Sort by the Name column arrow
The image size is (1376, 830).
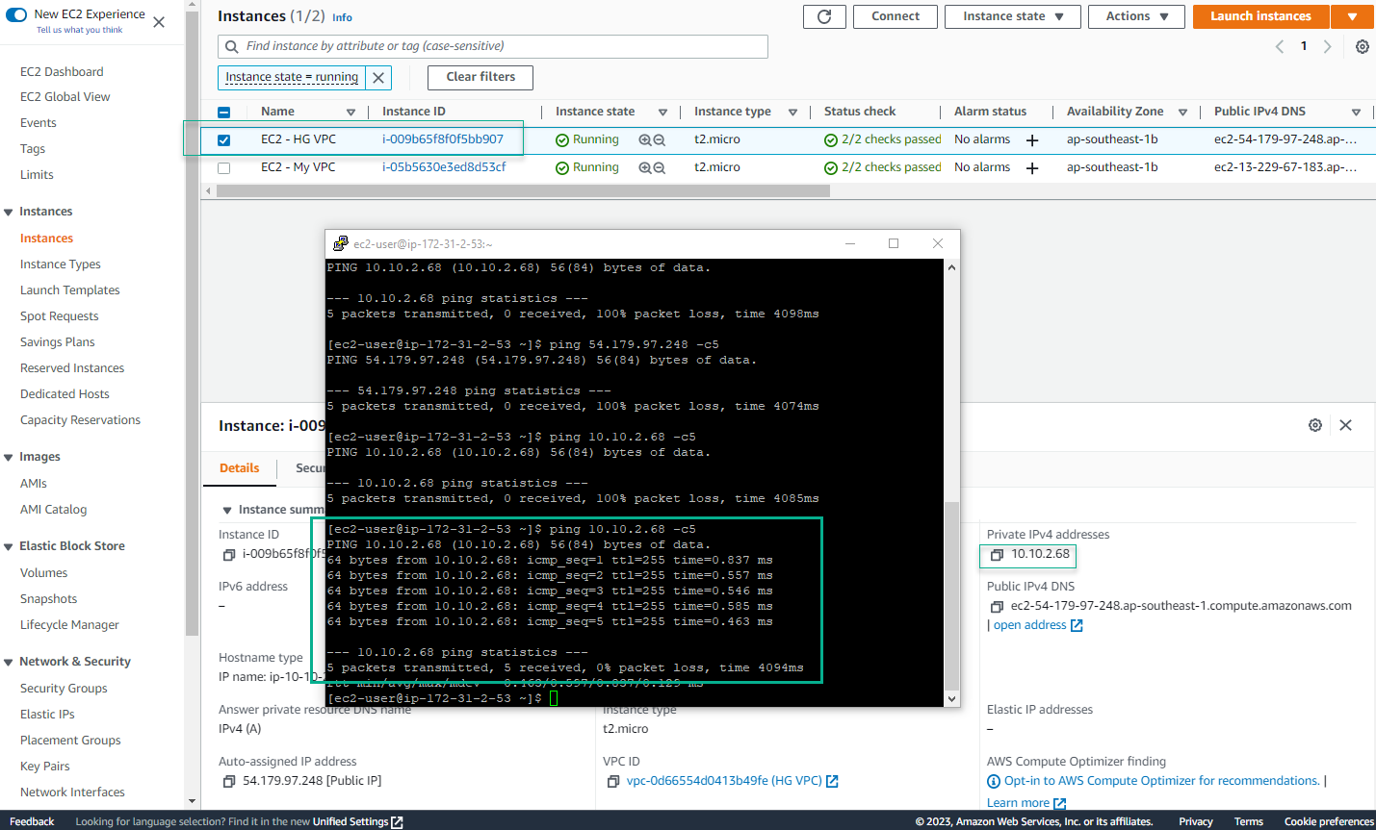point(350,113)
